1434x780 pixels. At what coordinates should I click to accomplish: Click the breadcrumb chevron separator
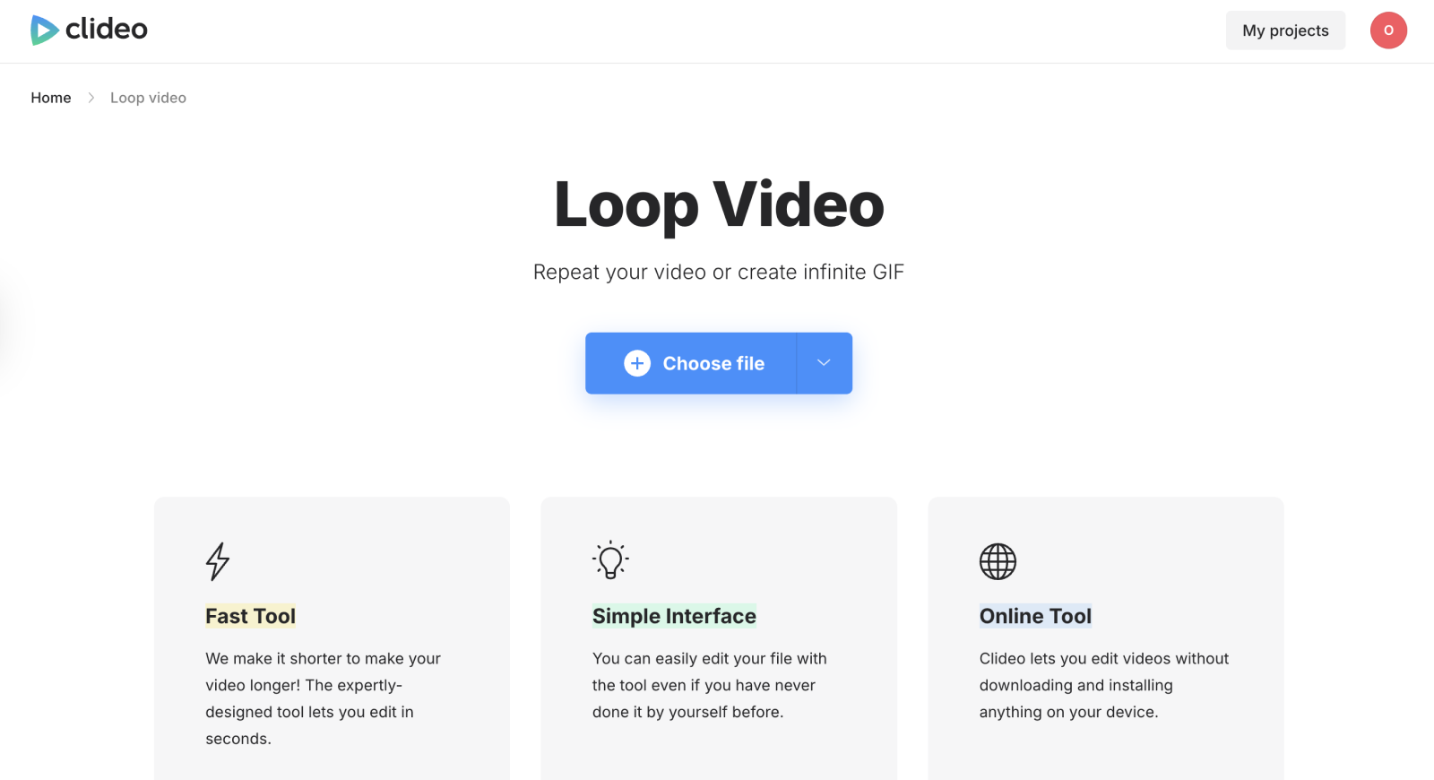point(91,98)
